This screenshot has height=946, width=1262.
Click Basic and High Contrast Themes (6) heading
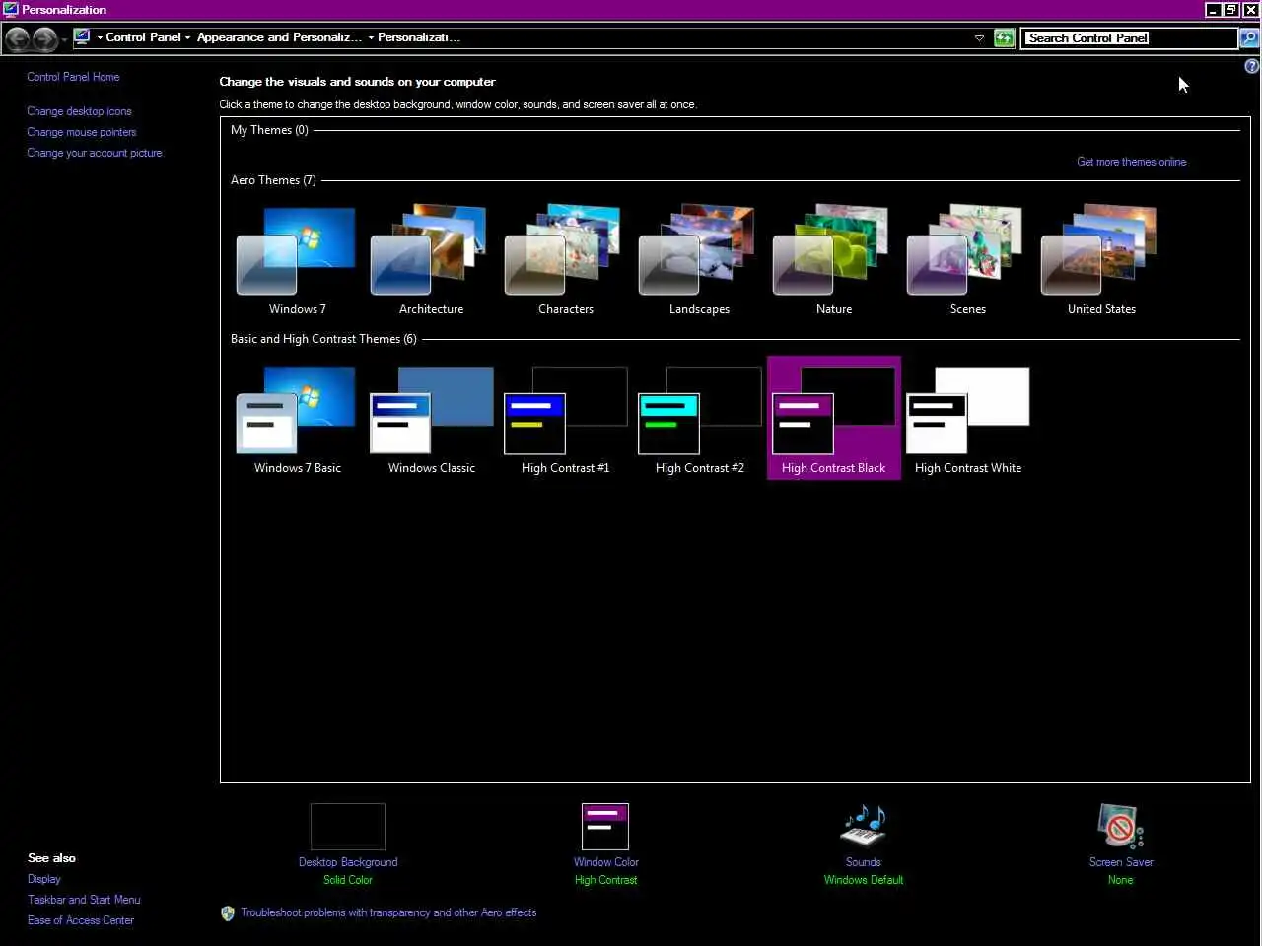pos(323,339)
